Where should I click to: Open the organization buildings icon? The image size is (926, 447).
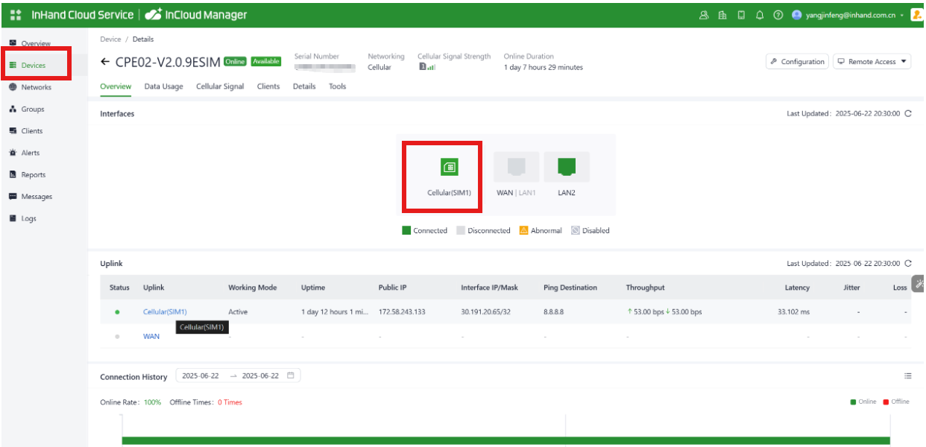click(x=722, y=15)
